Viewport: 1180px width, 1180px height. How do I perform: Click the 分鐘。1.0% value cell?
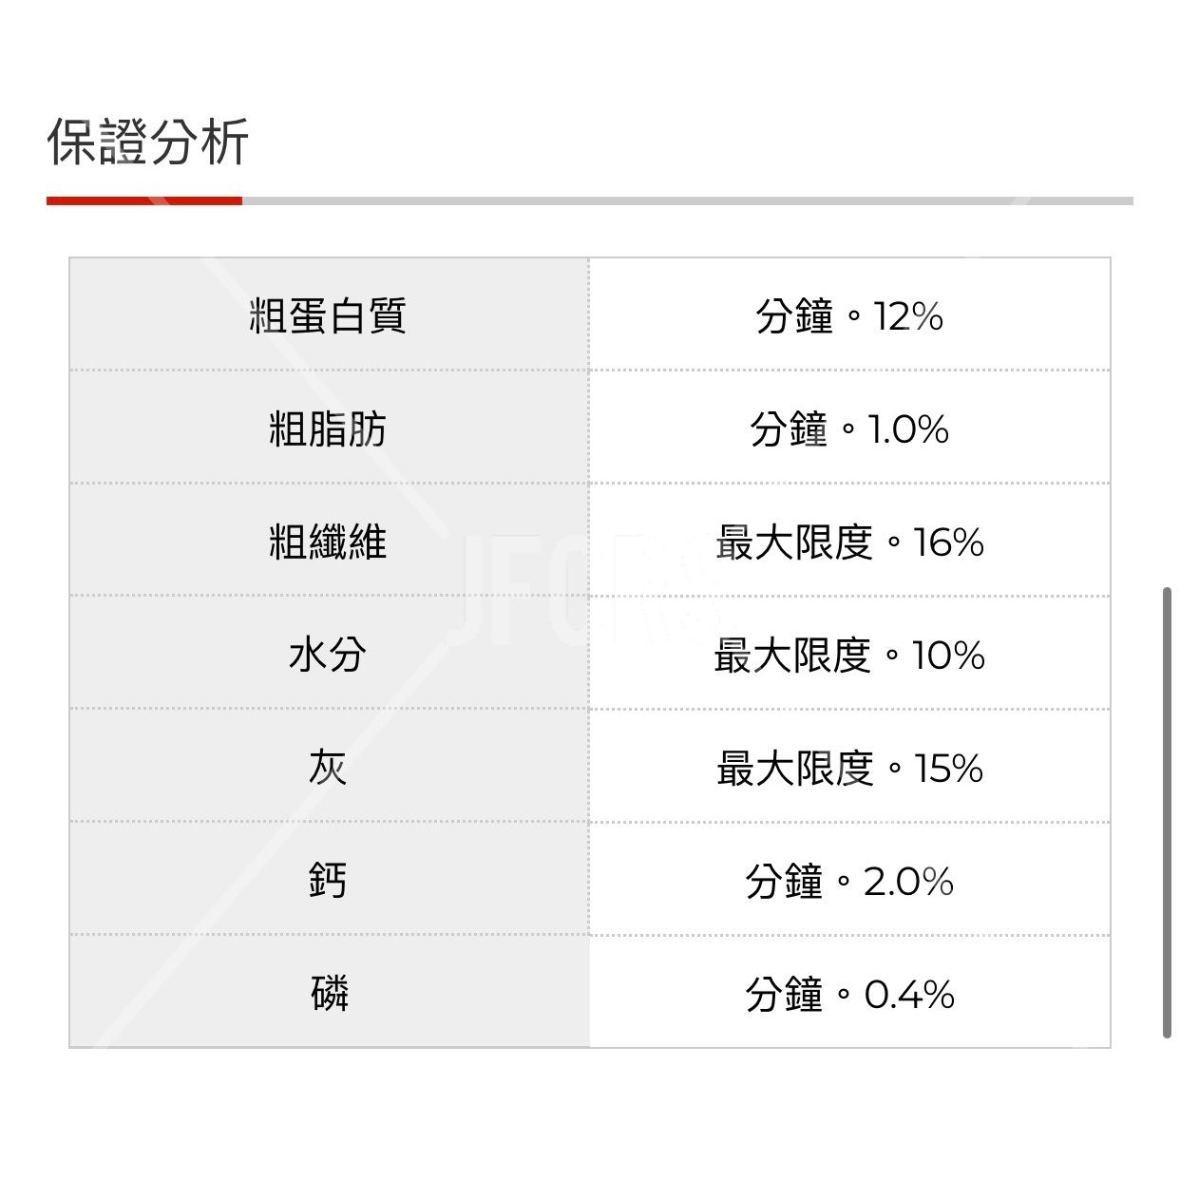point(849,428)
